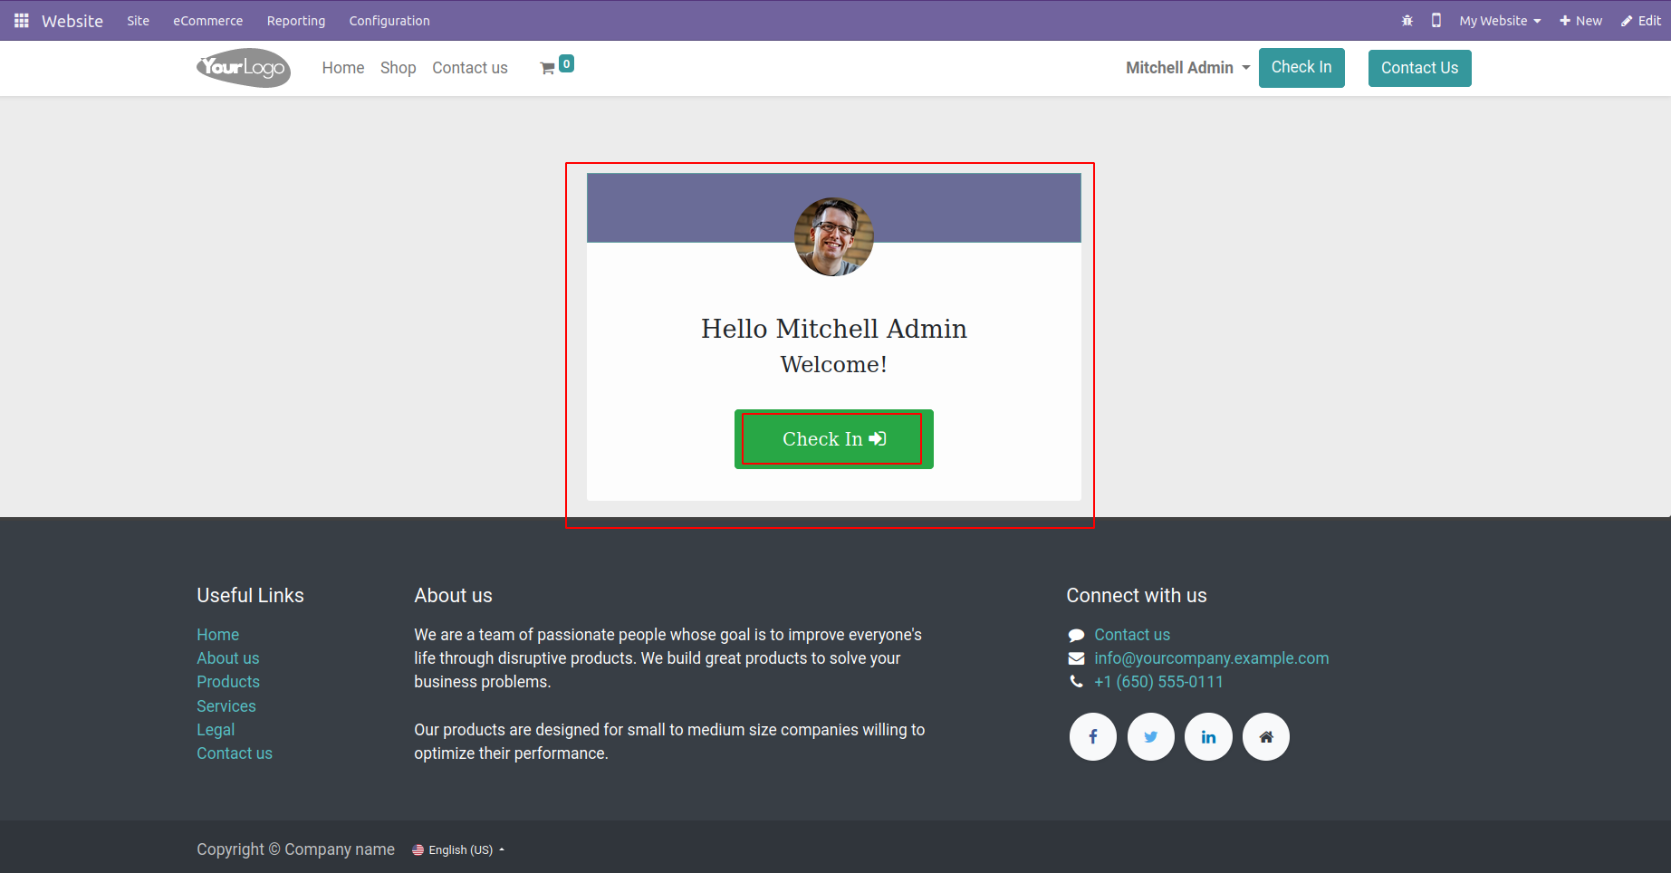Open the eCommerce menu

(208, 21)
